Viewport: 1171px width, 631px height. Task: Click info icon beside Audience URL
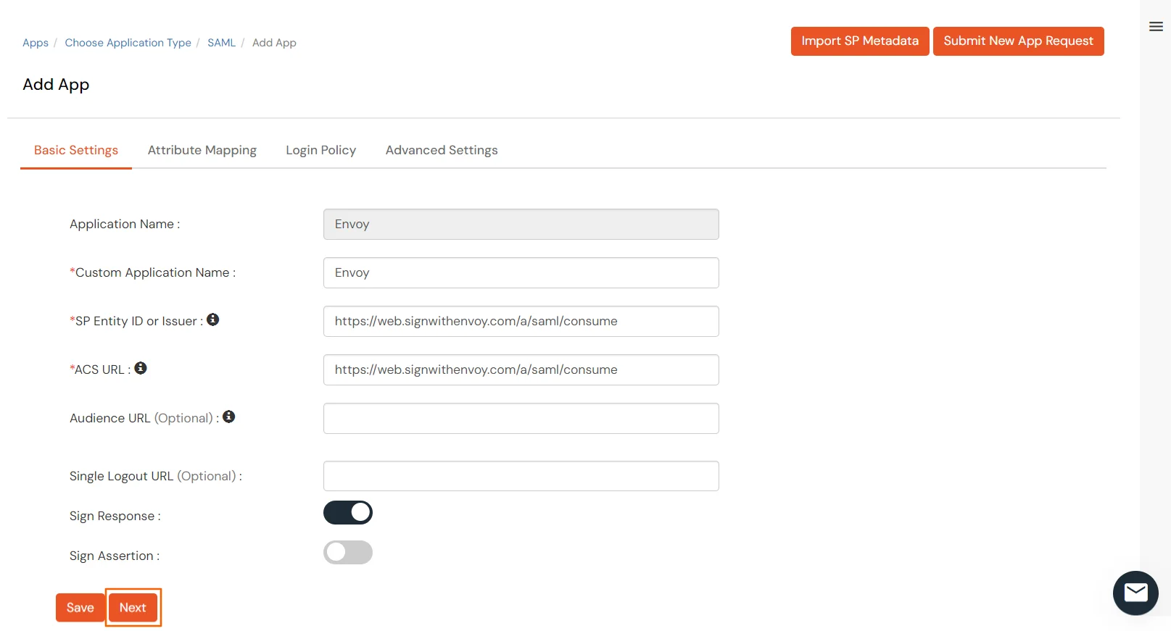(x=228, y=417)
